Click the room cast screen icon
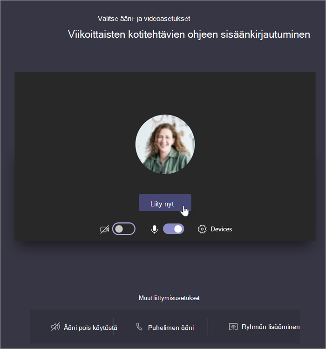This screenshot has height=349, width=326. coord(233,327)
